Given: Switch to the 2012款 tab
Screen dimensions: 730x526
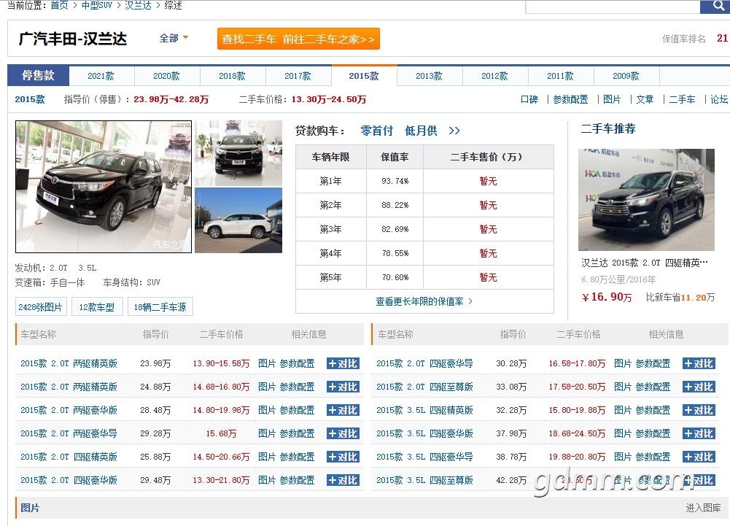Looking at the screenshot, I should pyautogui.click(x=495, y=76).
